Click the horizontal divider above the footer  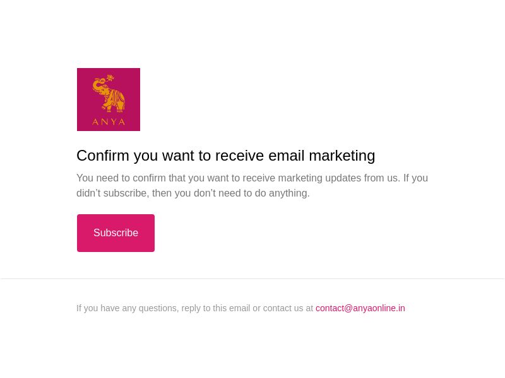(252, 278)
